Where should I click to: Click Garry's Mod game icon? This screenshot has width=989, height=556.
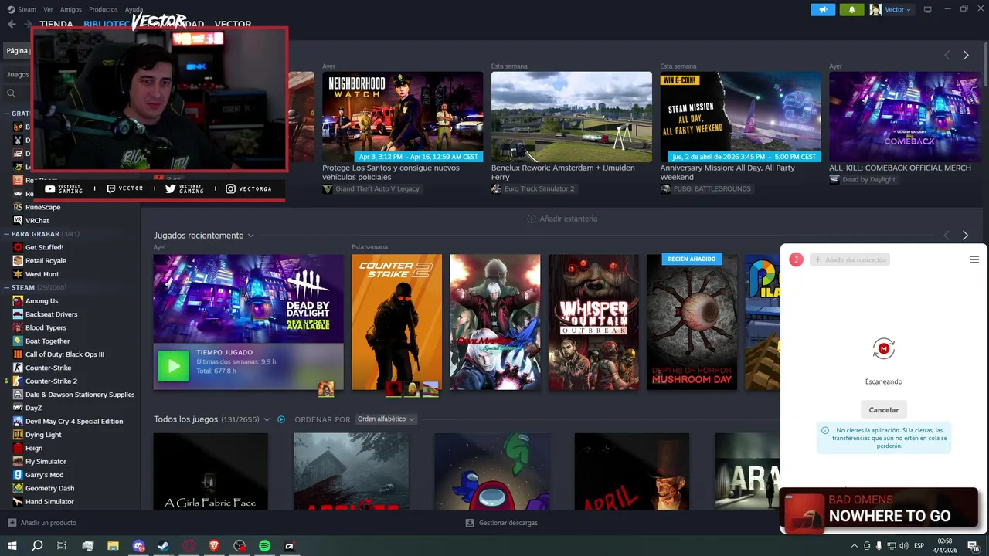tap(18, 475)
